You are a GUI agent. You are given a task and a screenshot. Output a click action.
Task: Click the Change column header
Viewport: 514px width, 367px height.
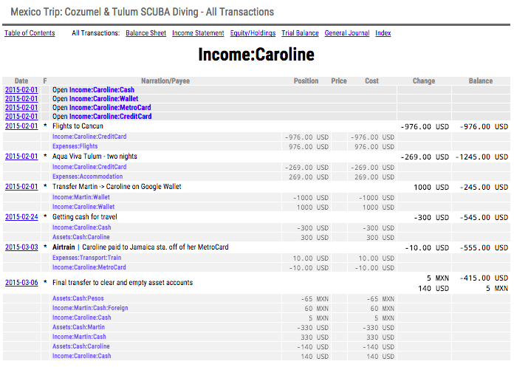[x=423, y=81]
